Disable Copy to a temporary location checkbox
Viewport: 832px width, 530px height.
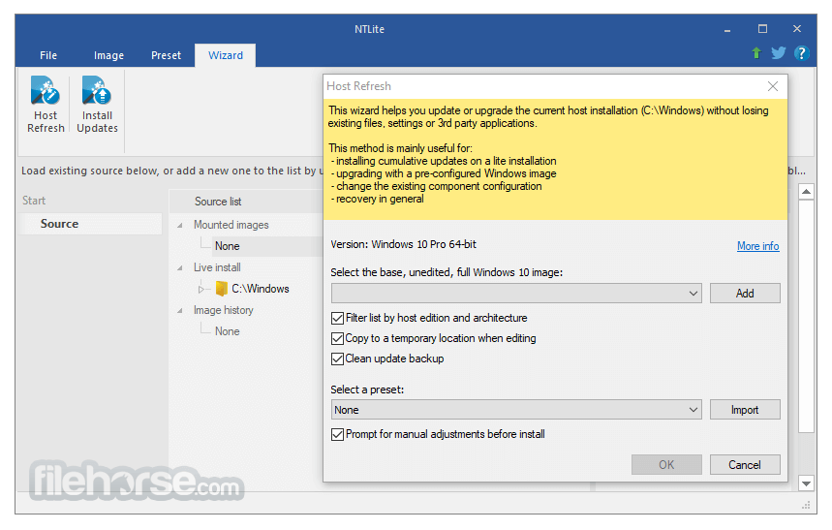pyautogui.click(x=337, y=338)
